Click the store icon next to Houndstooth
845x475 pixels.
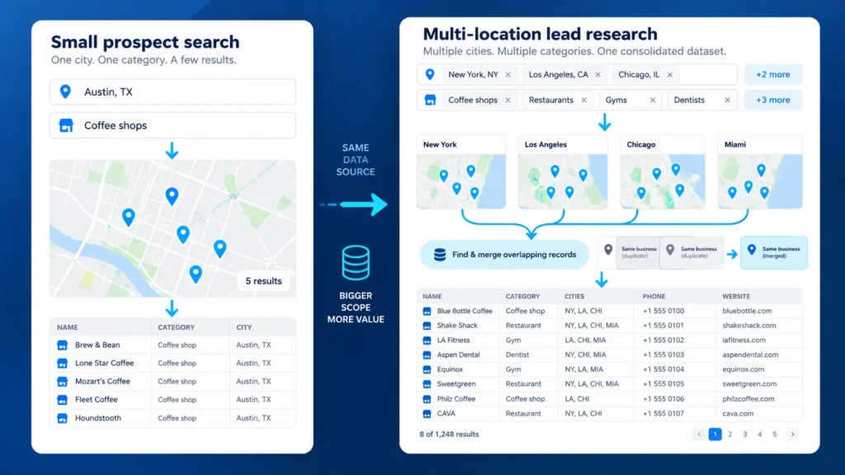click(x=63, y=418)
